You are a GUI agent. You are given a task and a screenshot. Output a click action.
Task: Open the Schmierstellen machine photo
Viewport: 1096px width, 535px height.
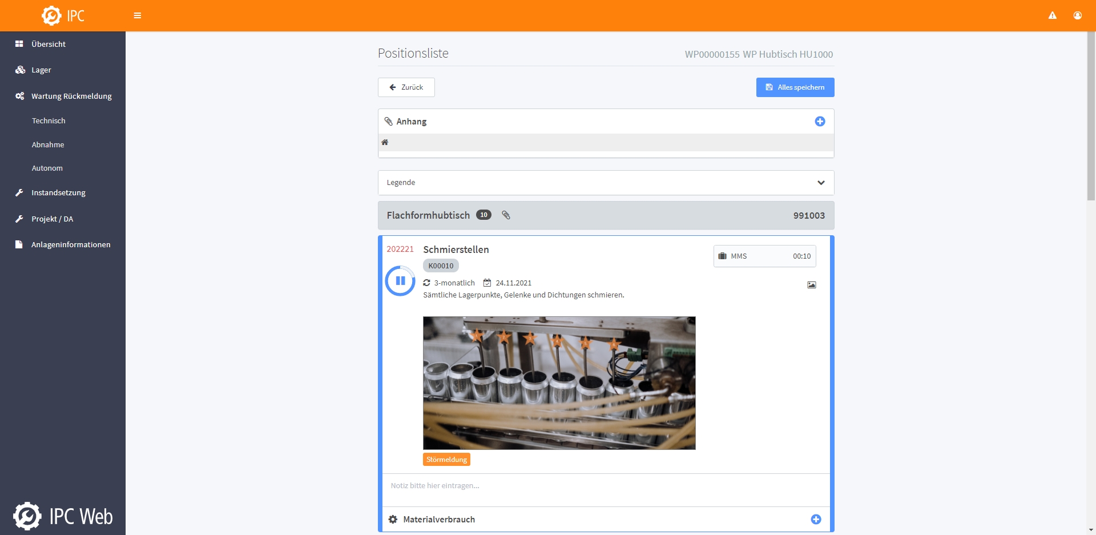coord(559,383)
